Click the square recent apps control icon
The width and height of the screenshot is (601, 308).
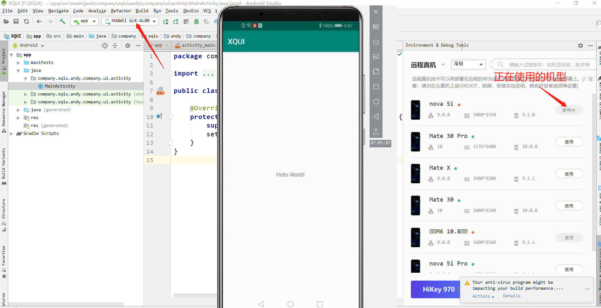point(376,87)
